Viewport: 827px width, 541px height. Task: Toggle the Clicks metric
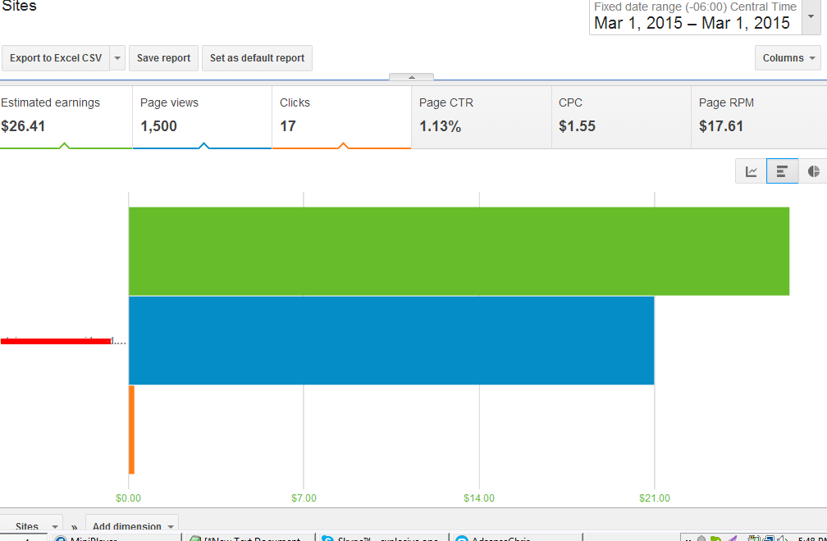(x=342, y=117)
